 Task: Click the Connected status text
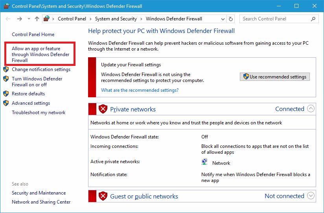coord(290,109)
